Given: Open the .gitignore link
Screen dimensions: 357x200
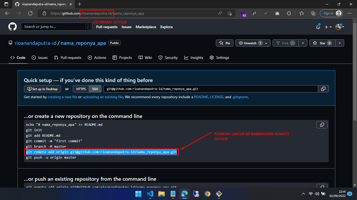Looking at the screenshot, I should (240, 97).
